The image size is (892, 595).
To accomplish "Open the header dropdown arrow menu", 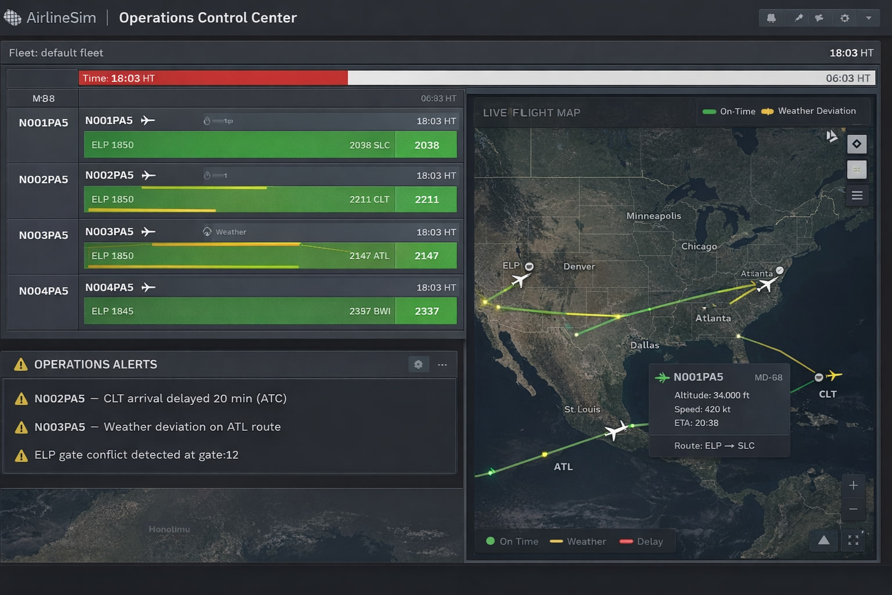I will point(868,18).
